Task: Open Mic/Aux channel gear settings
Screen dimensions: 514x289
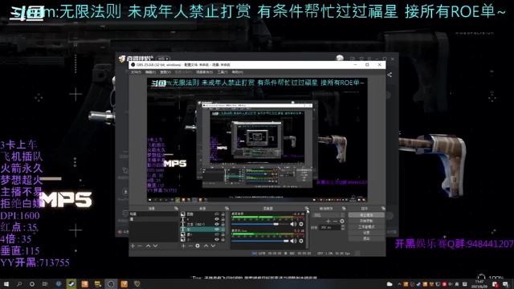Action: click(301, 241)
